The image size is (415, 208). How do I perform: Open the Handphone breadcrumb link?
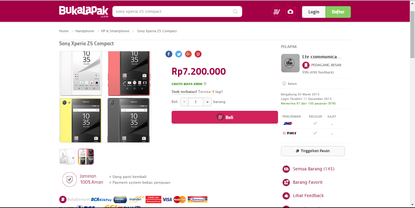(x=85, y=31)
